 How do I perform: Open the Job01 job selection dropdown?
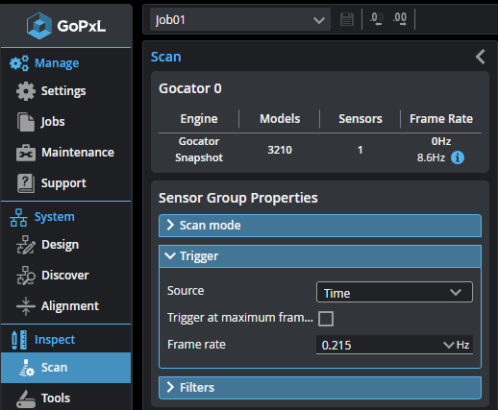240,20
